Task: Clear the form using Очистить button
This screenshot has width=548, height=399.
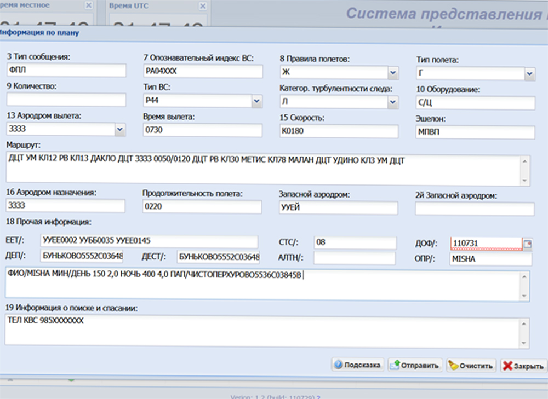Action: (x=471, y=365)
